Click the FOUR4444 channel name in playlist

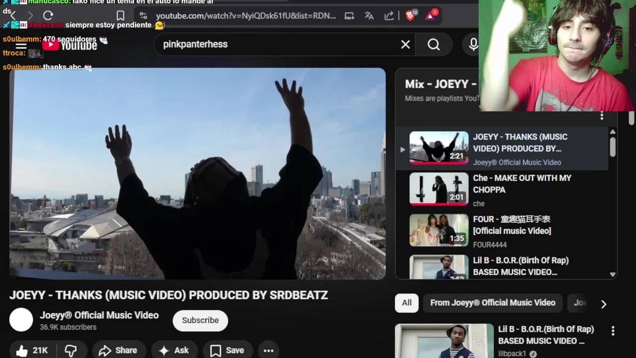[x=490, y=245]
